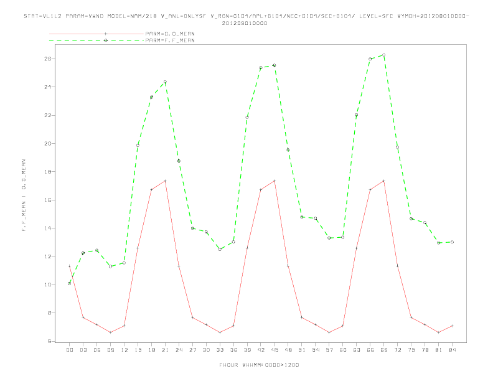Click x-axis tick label 09
Viewport: 493px width, 381px height.
point(110,350)
